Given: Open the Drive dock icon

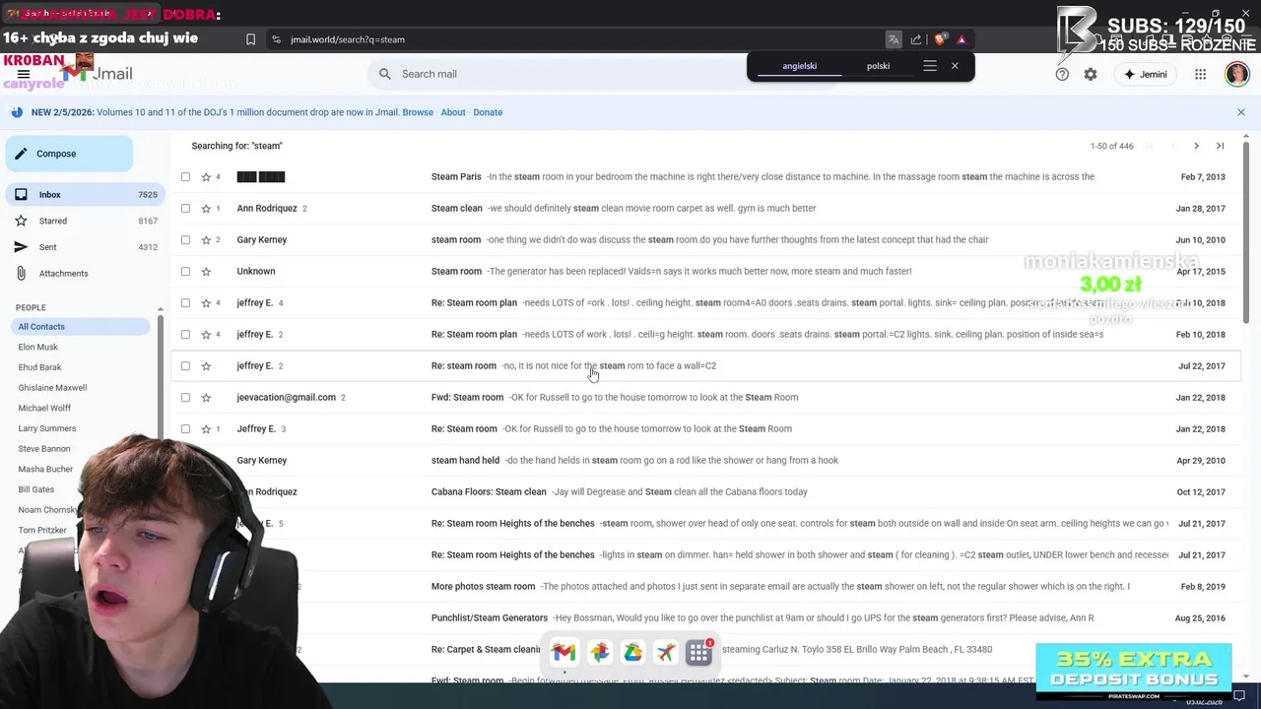Looking at the screenshot, I should pyautogui.click(x=632, y=652).
